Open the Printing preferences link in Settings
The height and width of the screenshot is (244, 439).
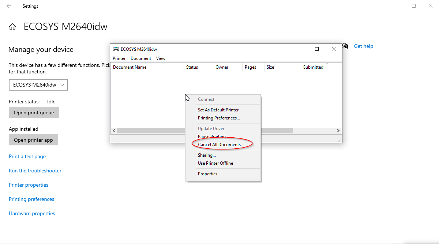31,199
